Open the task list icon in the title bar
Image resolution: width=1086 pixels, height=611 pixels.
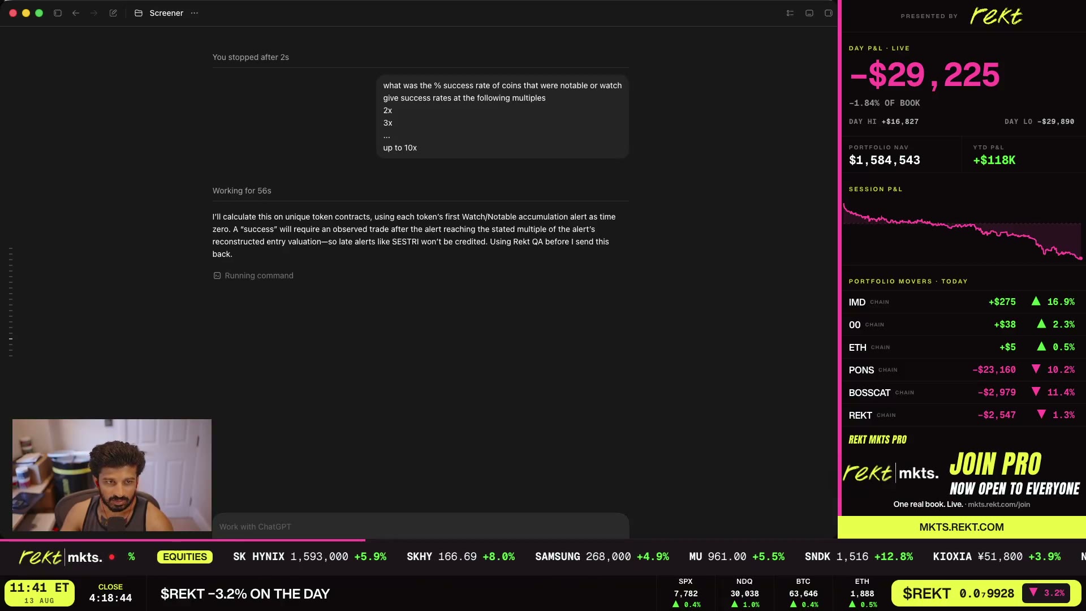click(x=790, y=13)
